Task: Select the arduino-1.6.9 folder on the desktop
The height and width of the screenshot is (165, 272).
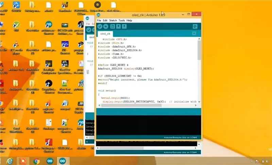Action: [x=16, y=66]
